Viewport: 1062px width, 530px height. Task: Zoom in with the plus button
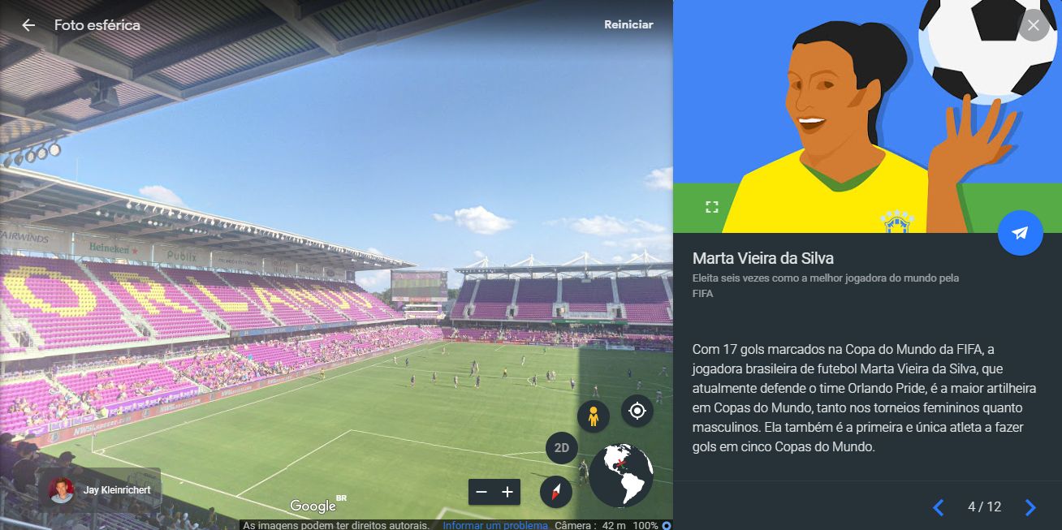[507, 492]
